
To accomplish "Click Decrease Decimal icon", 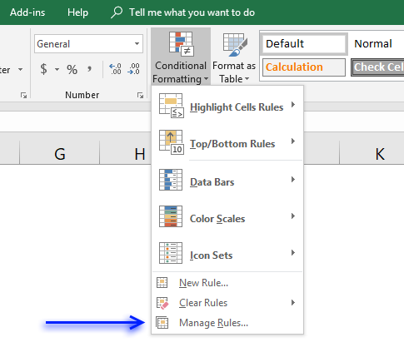I will point(133,69).
